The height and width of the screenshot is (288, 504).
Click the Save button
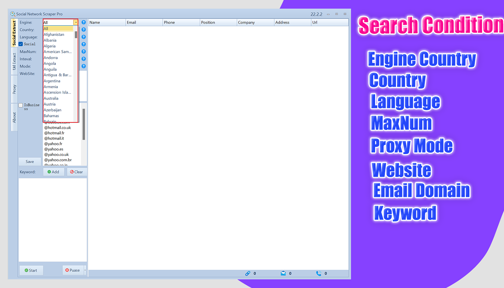30,162
